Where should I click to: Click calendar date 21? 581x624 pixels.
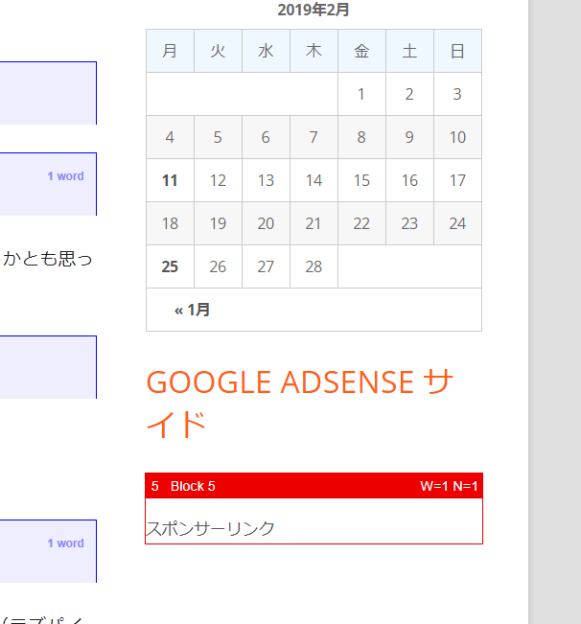click(314, 223)
